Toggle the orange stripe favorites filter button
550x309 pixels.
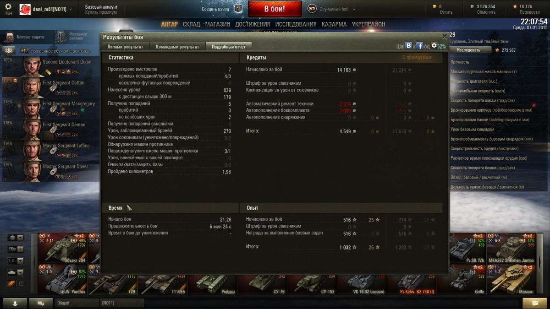click(x=11, y=283)
